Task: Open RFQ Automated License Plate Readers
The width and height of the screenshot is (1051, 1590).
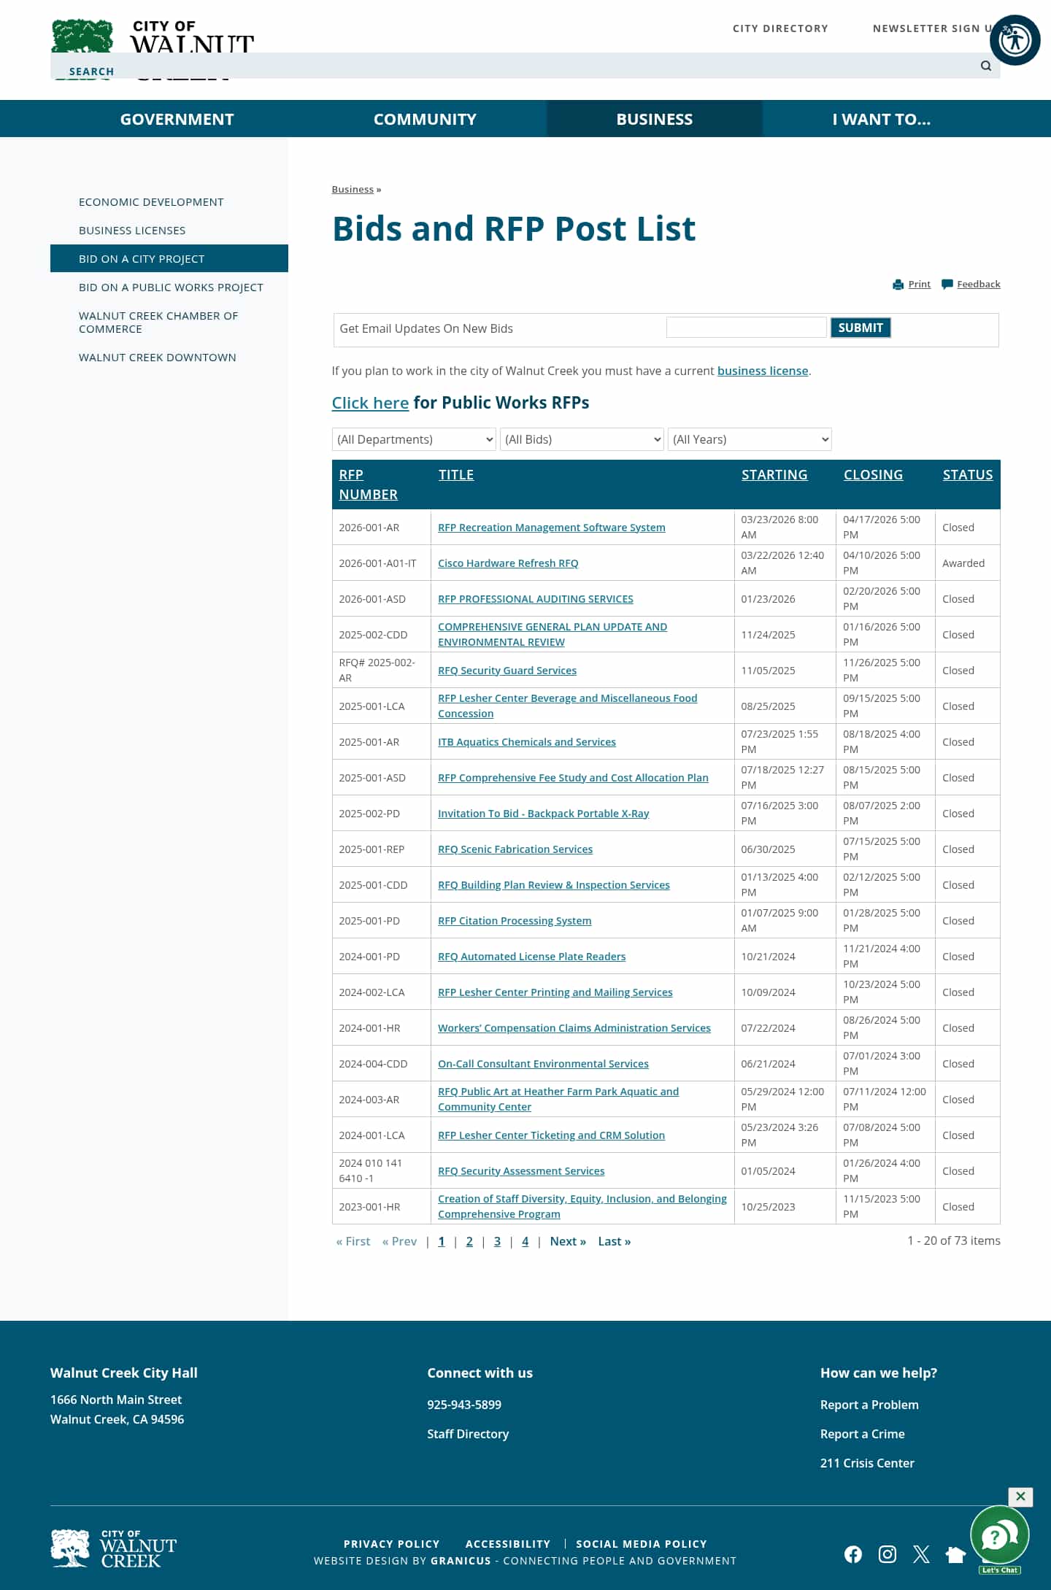Action: pyautogui.click(x=531, y=957)
